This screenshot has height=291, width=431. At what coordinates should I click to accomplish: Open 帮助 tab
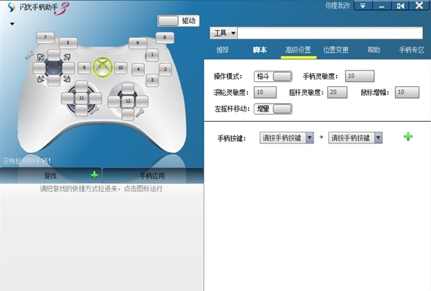(x=374, y=50)
